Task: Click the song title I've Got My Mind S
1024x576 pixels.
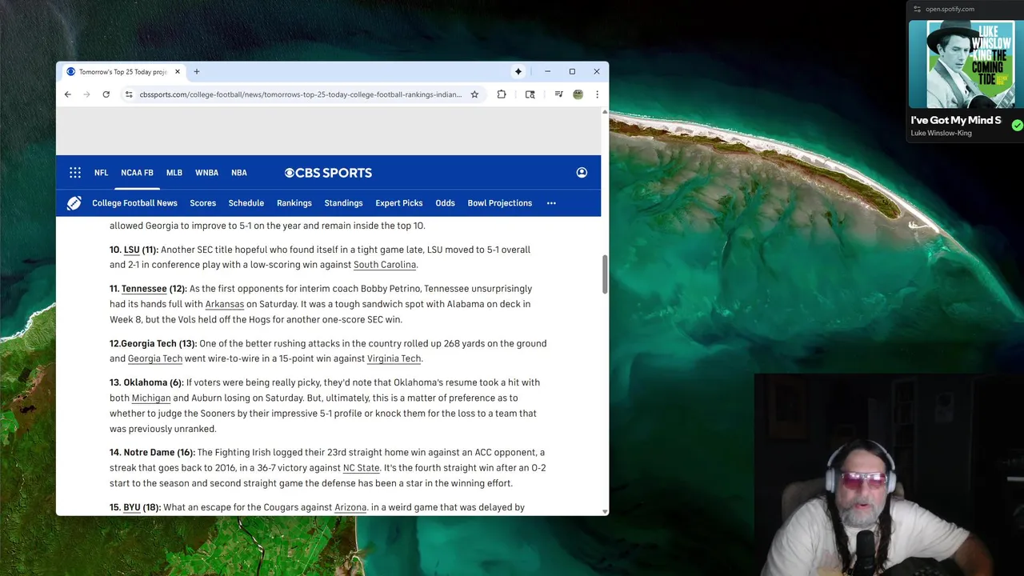Action: coord(956,120)
